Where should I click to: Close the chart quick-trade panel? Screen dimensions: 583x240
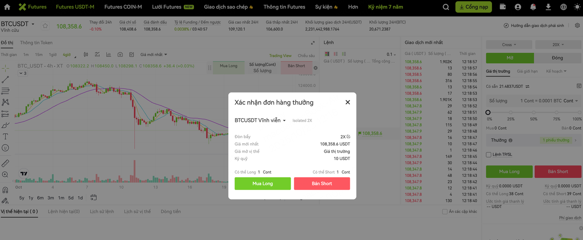pyautogui.click(x=316, y=68)
